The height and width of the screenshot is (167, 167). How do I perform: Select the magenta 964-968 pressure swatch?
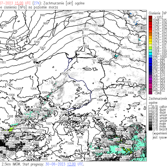click(x=150, y=79)
